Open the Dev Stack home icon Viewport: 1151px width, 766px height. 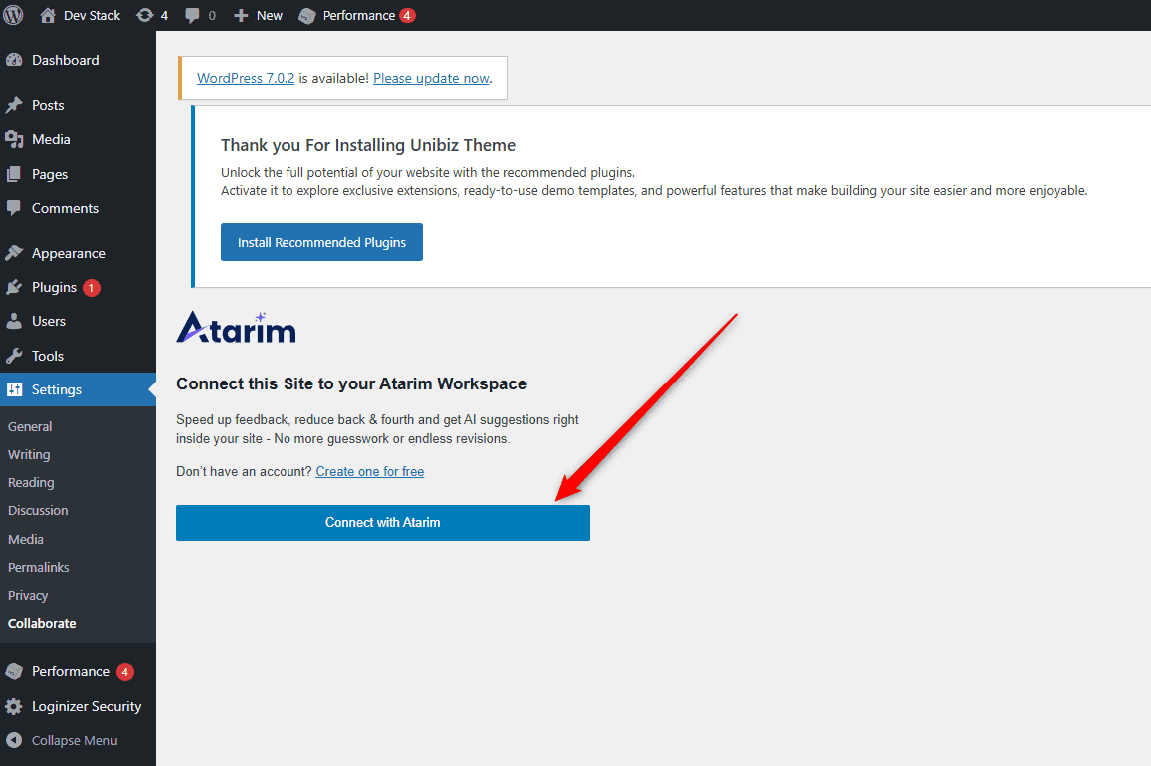coord(48,15)
